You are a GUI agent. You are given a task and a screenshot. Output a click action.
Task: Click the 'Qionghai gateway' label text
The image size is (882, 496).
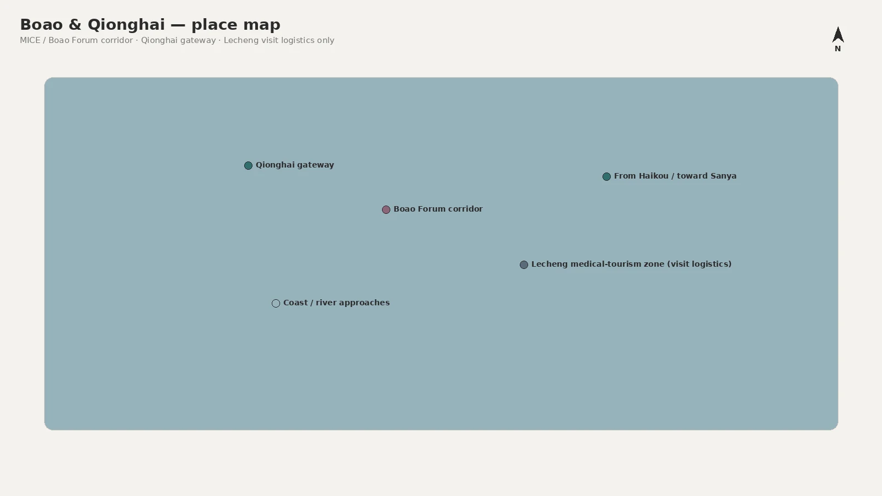[x=295, y=165]
